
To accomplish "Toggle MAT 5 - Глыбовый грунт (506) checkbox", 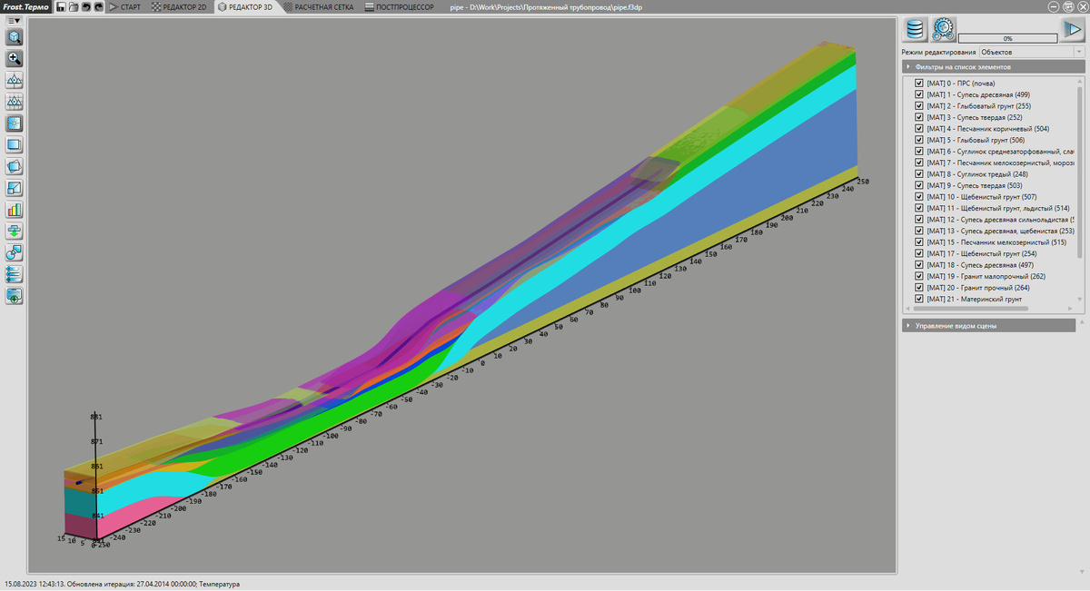I will click(x=919, y=140).
